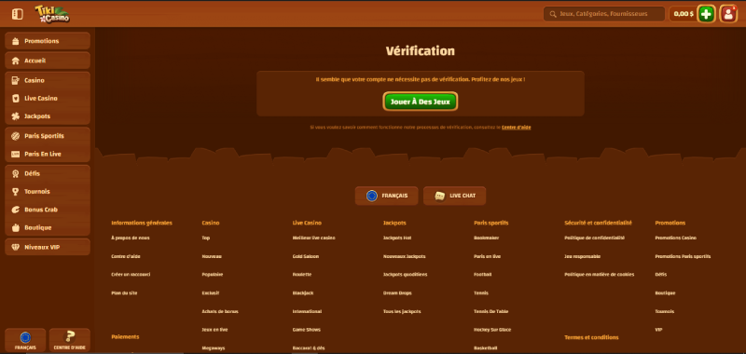Viewport: 746px width, 354px height.
Task: Open the Bookmaker link
Action: click(486, 238)
